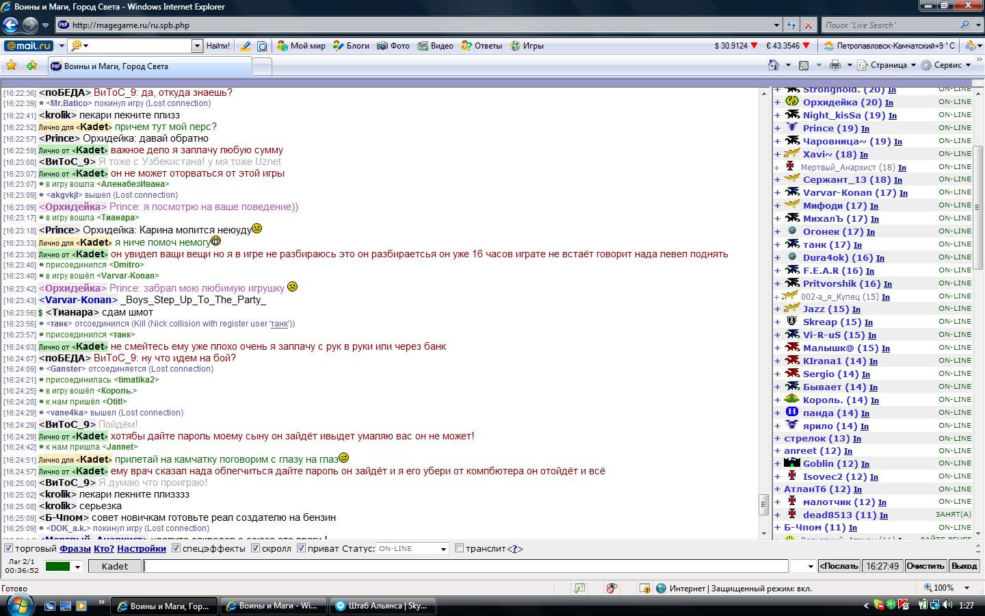This screenshot has width=985, height=616.
Task: Click the IE Back navigation arrow
Action: click(10, 25)
